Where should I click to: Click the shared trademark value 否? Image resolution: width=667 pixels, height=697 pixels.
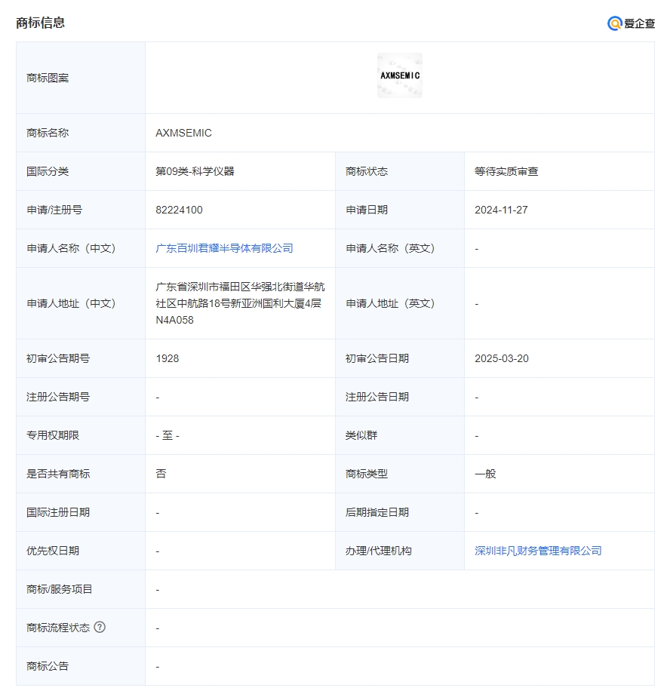click(161, 474)
